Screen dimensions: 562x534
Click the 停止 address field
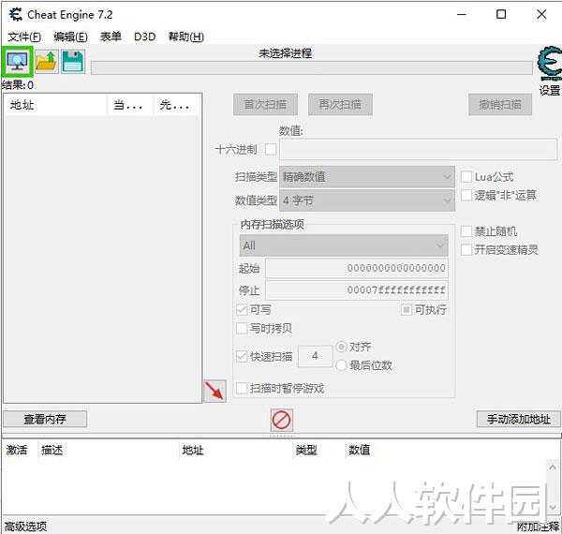tap(357, 289)
